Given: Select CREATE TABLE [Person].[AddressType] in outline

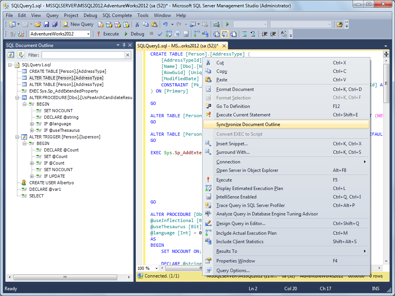Looking at the screenshot, I should pos(68,71).
